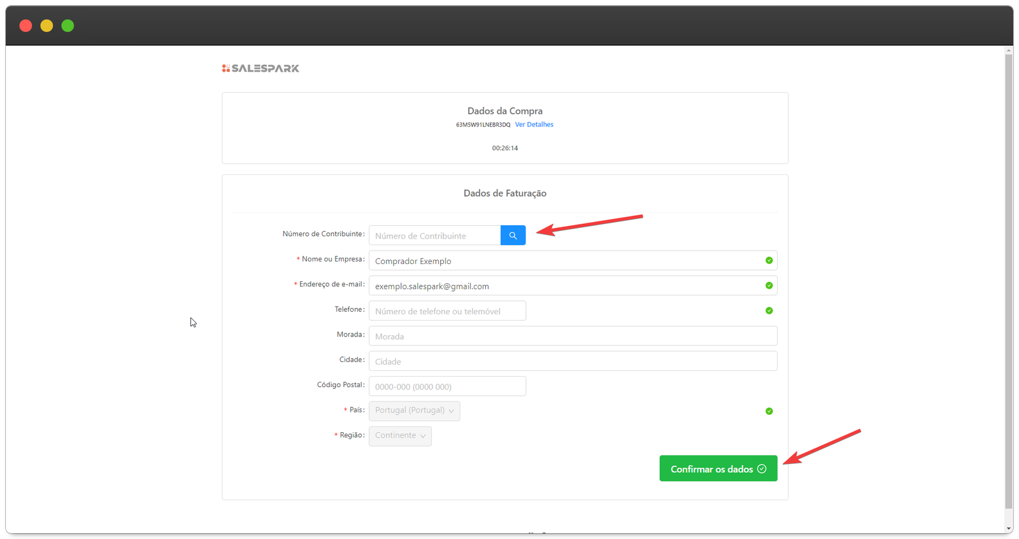The height and width of the screenshot is (539, 1019).
Task: Click the green checkmark beside Nome ou Empresa
Action: 769,260
